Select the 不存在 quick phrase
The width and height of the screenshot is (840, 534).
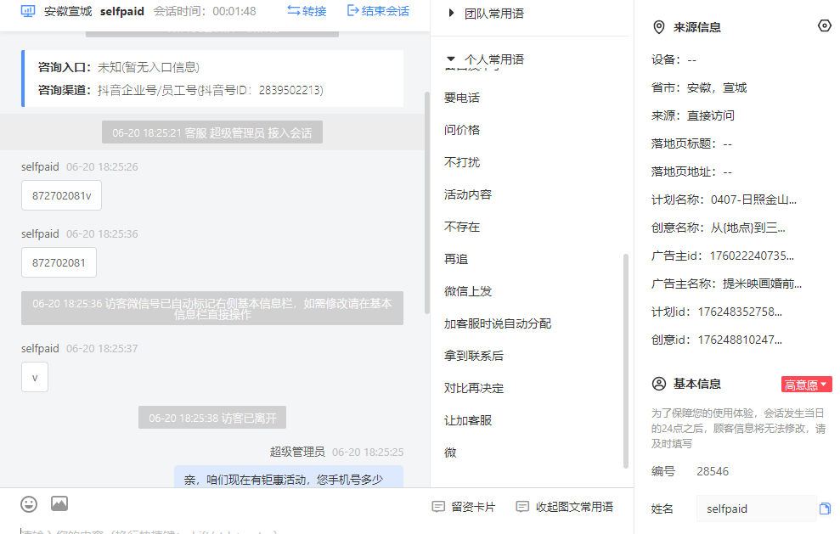pyautogui.click(x=462, y=227)
